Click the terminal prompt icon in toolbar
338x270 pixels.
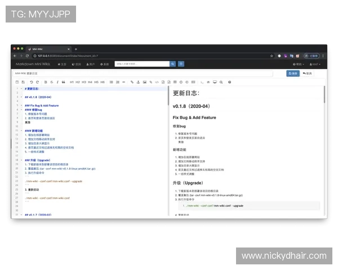[x=202, y=82]
